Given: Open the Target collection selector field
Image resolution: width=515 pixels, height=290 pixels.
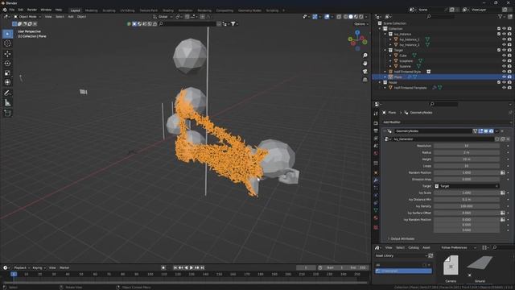Looking at the screenshot, I should 467,186.
